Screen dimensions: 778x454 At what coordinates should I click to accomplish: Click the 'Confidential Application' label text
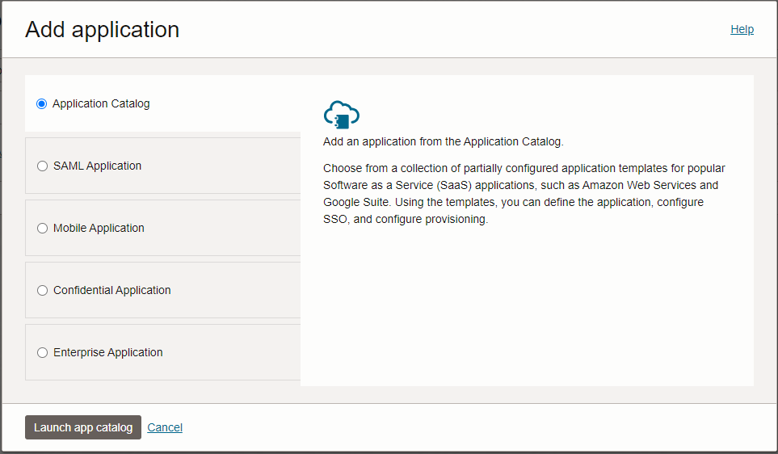[x=112, y=290]
